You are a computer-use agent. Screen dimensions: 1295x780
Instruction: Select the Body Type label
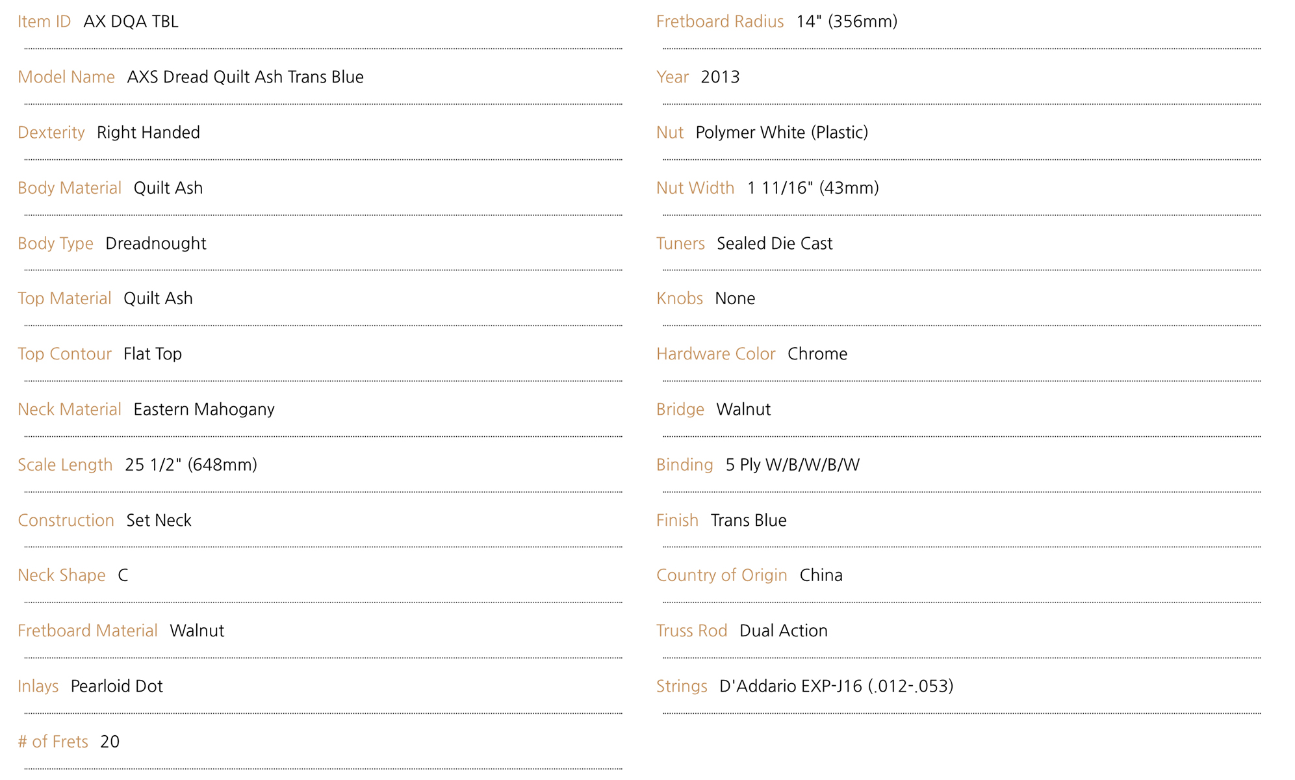tap(55, 243)
